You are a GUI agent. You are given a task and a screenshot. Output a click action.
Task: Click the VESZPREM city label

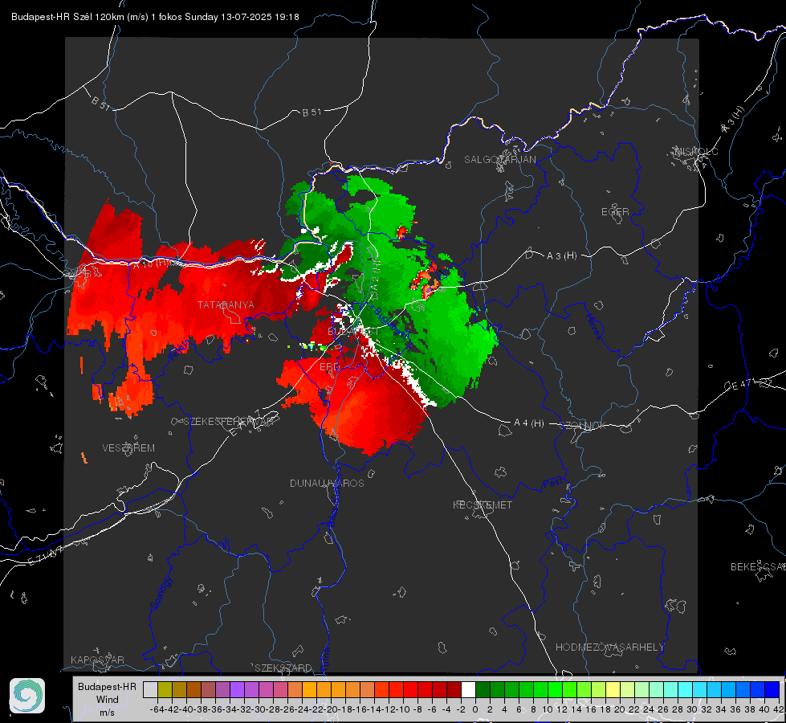[x=128, y=447]
